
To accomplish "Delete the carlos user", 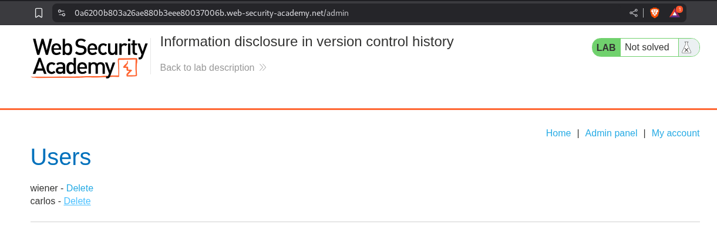I will (x=77, y=201).
